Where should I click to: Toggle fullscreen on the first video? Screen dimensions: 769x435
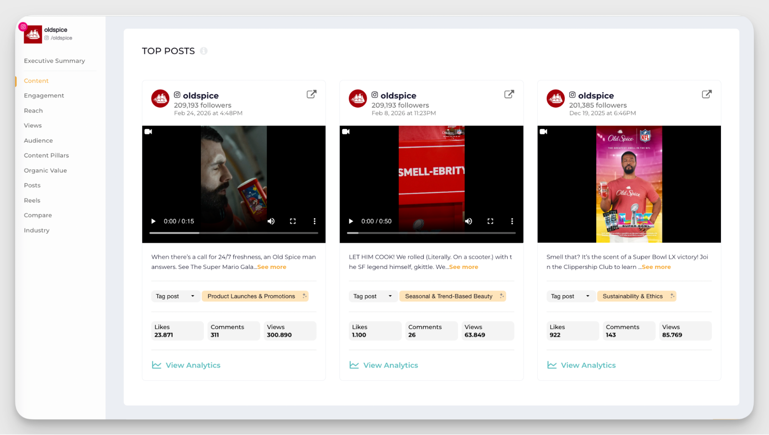(x=293, y=221)
